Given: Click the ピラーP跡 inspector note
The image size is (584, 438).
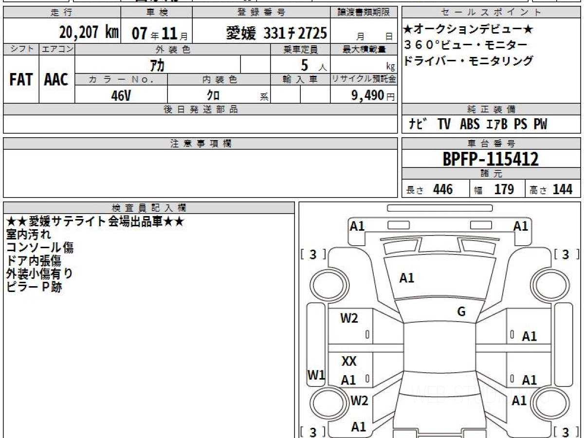Looking at the screenshot, I should click(x=34, y=287).
